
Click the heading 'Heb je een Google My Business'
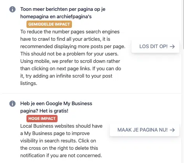56,104
